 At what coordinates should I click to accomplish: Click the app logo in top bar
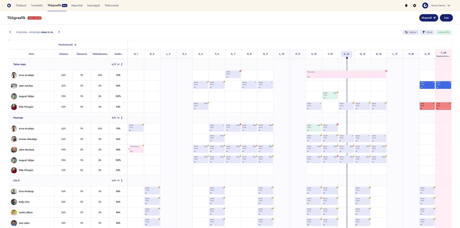[x=9, y=5]
